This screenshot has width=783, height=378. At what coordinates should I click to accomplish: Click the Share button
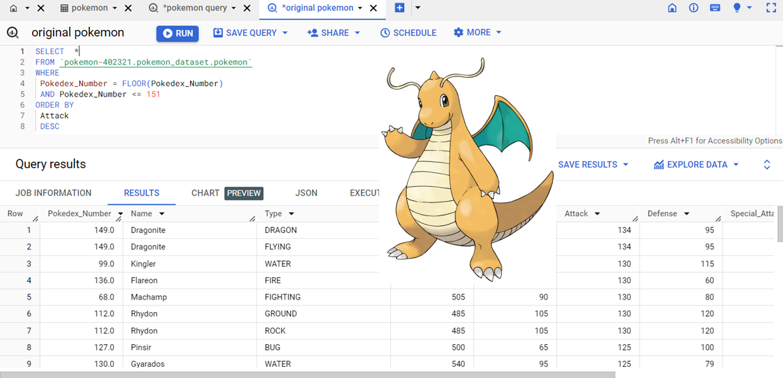pos(328,33)
